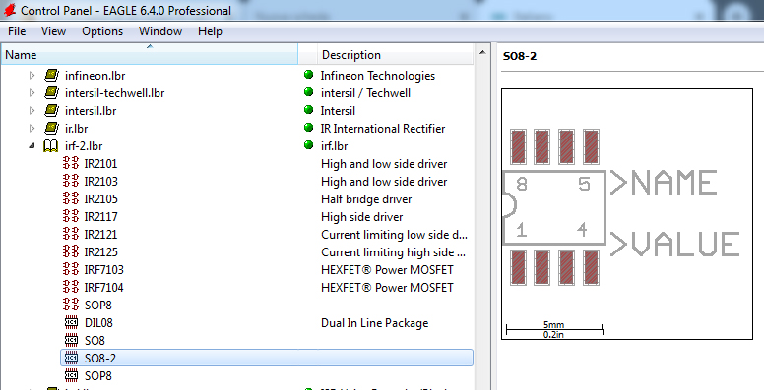
Task: Click the SO8-2 heading in preview pane
Action: [520, 56]
